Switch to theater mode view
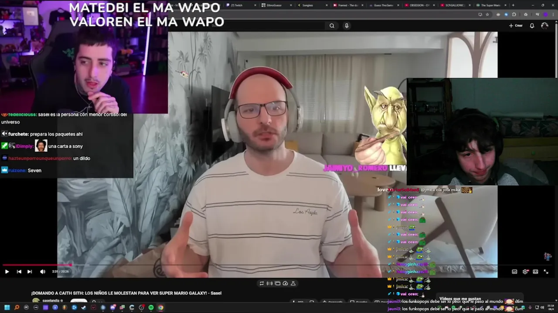Image resolution: width=558 pixels, height=313 pixels. (535, 272)
